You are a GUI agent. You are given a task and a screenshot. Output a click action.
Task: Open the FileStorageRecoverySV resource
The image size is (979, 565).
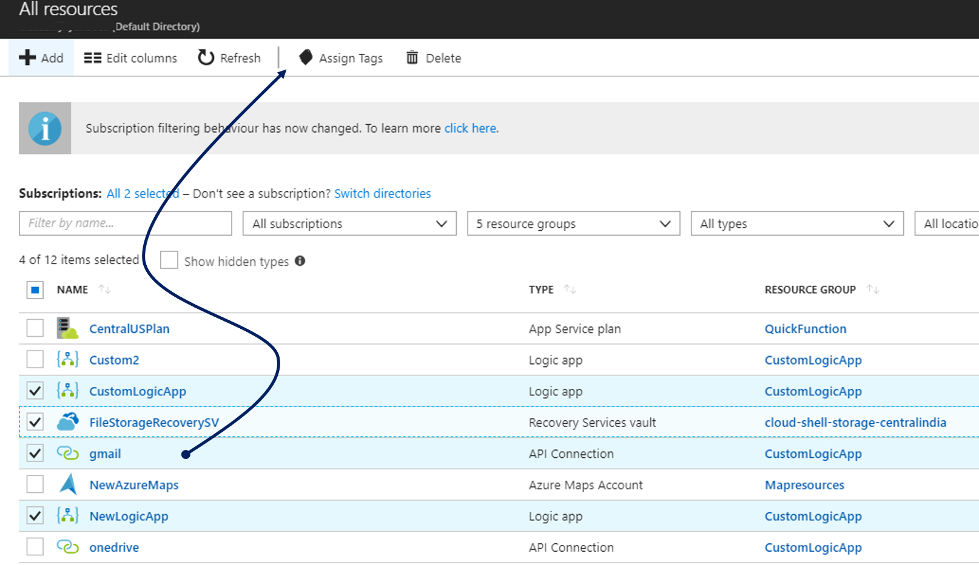click(154, 422)
